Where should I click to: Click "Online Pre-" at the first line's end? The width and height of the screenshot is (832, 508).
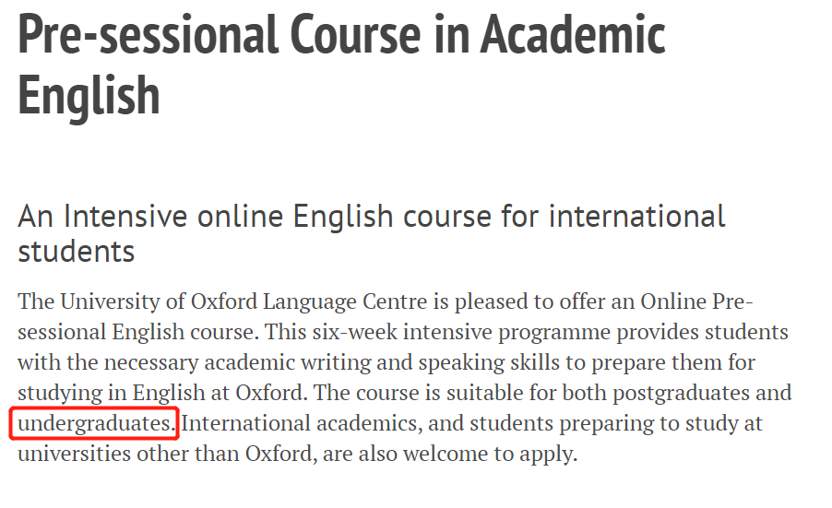coord(696,301)
